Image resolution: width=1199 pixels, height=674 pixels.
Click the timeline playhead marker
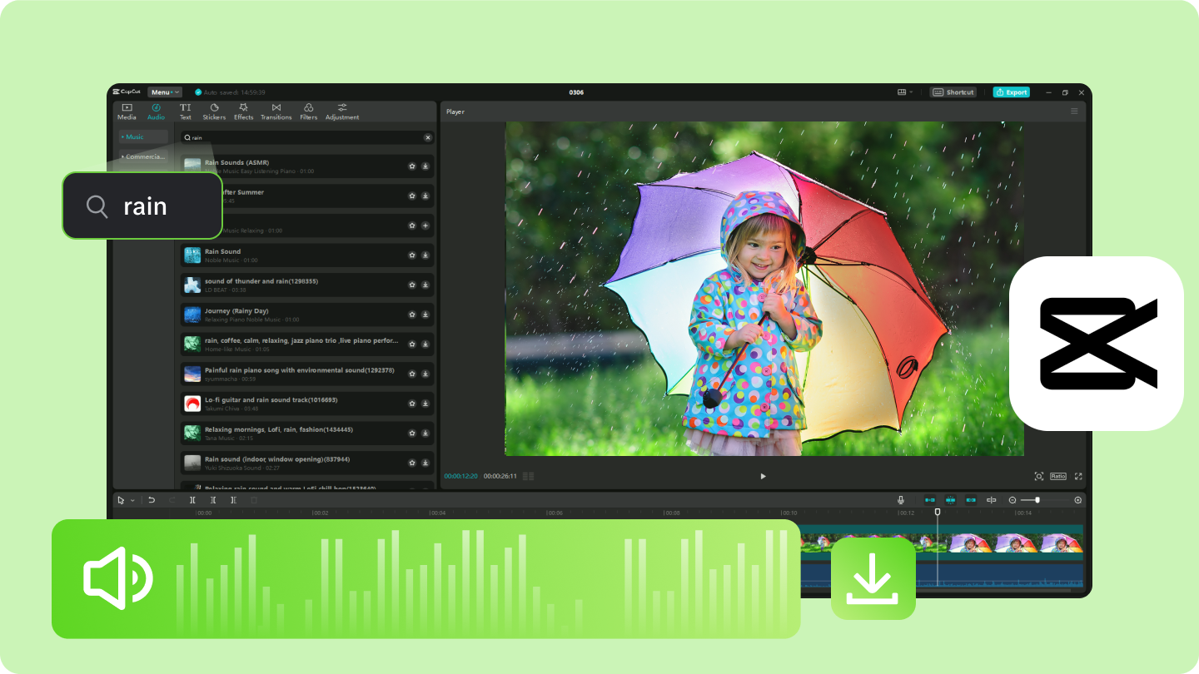coord(938,513)
